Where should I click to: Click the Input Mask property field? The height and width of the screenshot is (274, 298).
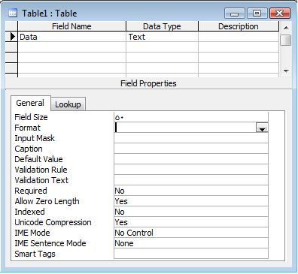(x=191, y=138)
